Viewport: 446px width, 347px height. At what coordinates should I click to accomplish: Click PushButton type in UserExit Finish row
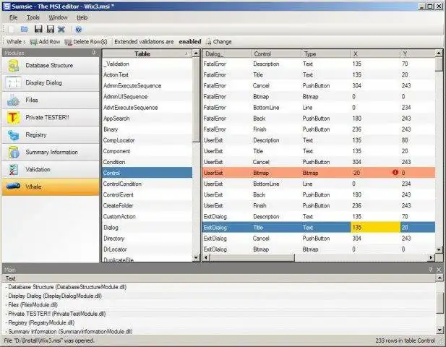pos(326,205)
